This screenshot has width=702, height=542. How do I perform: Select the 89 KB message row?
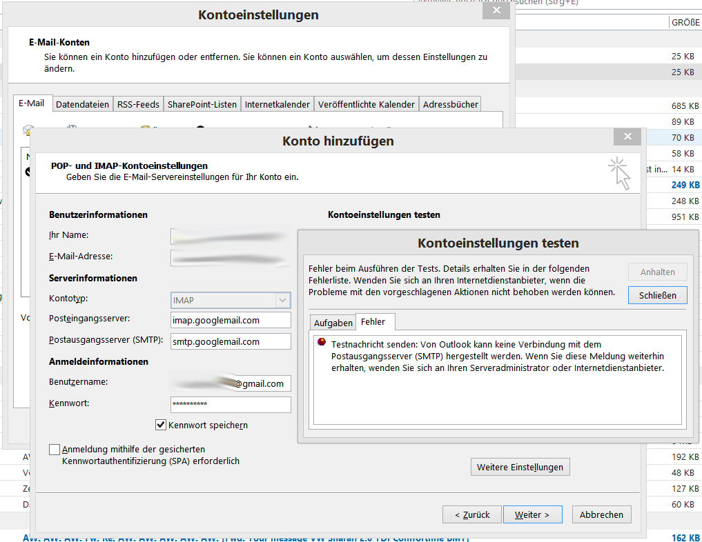coord(609,121)
